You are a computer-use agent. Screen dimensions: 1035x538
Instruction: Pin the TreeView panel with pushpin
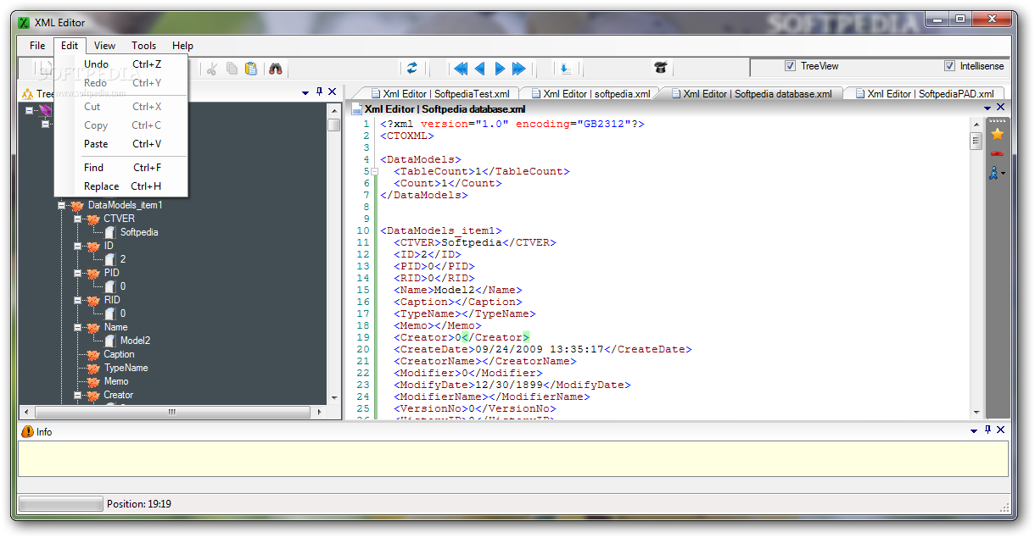pyautogui.click(x=319, y=92)
